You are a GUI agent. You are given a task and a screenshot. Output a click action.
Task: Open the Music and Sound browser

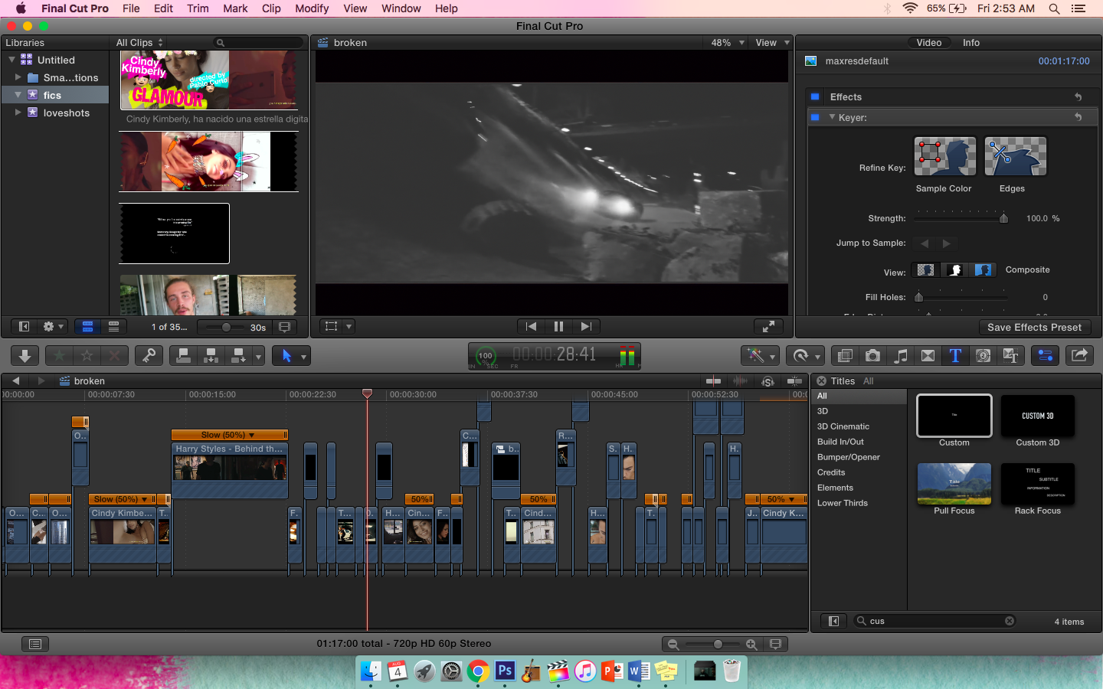900,356
